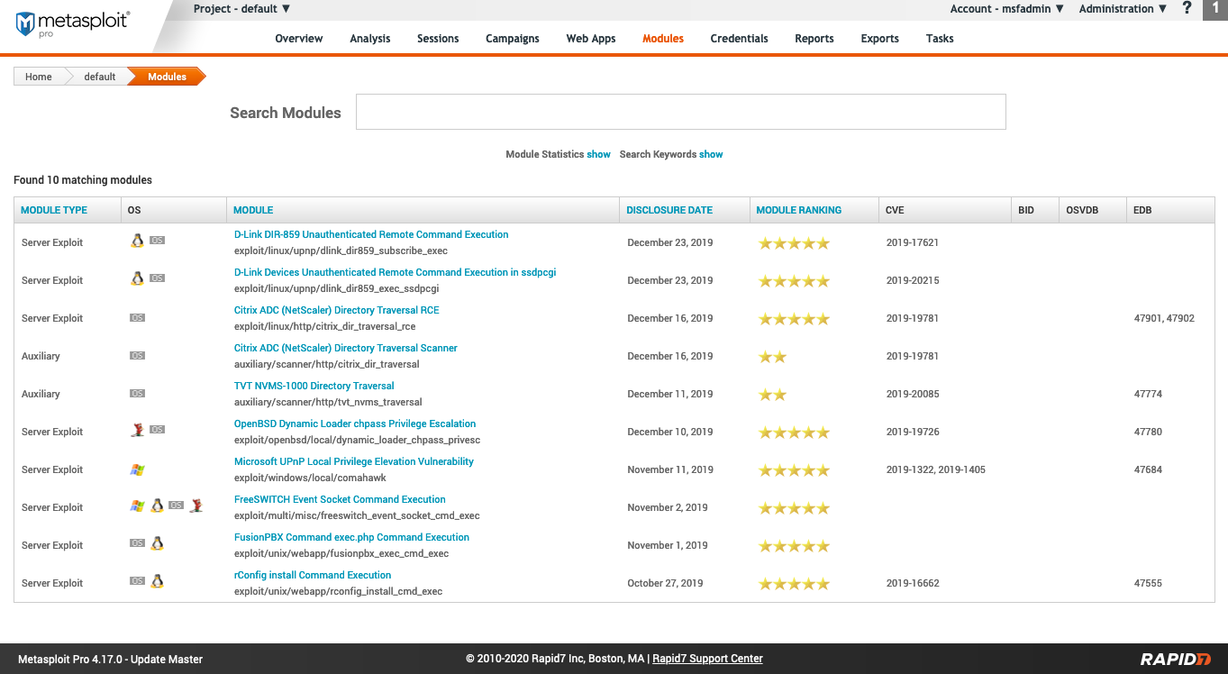The height and width of the screenshot is (674, 1228).
Task: Open the help question mark icon
Action: coord(1187,9)
